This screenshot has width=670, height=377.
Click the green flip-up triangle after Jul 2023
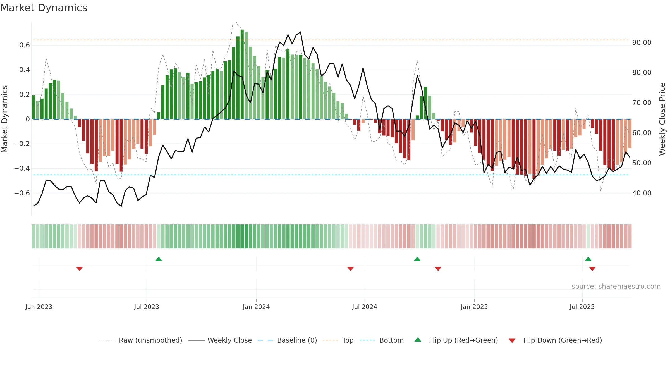coord(159,259)
